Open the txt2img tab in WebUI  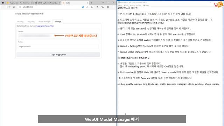[x=20, y=22]
